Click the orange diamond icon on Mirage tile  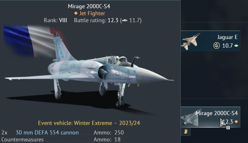[x=236, y=122]
